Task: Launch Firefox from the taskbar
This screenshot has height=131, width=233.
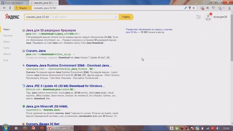Action: point(25,128)
